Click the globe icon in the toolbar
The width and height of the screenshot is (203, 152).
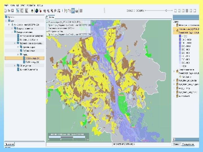[37, 11]
